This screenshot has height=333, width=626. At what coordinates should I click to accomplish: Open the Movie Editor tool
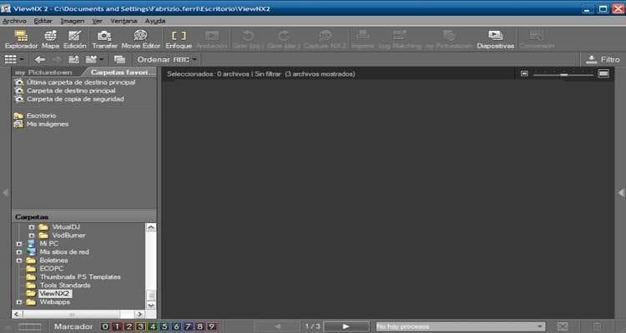pos(140,39)
